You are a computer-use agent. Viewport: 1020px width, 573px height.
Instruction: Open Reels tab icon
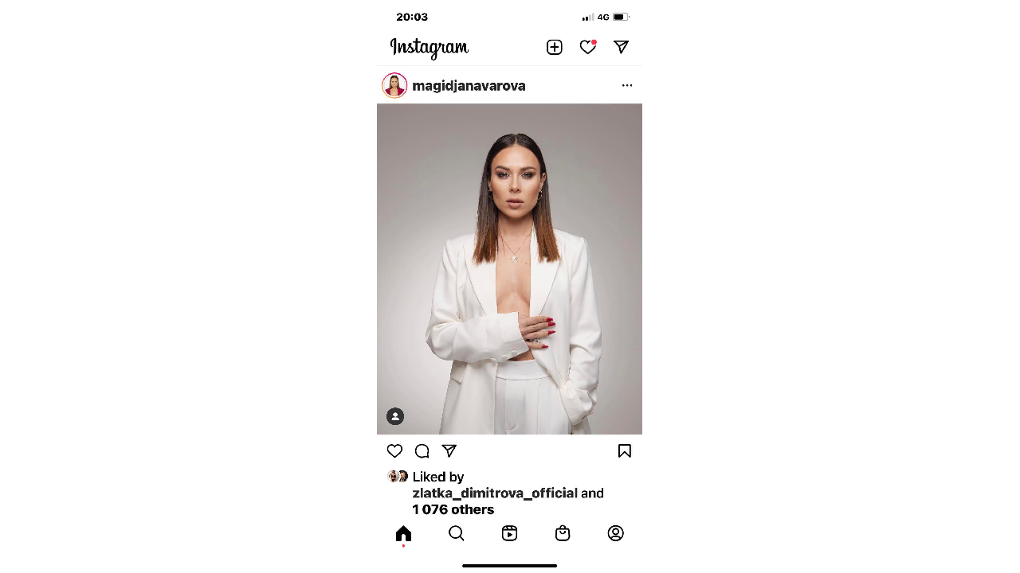(510, 533)
